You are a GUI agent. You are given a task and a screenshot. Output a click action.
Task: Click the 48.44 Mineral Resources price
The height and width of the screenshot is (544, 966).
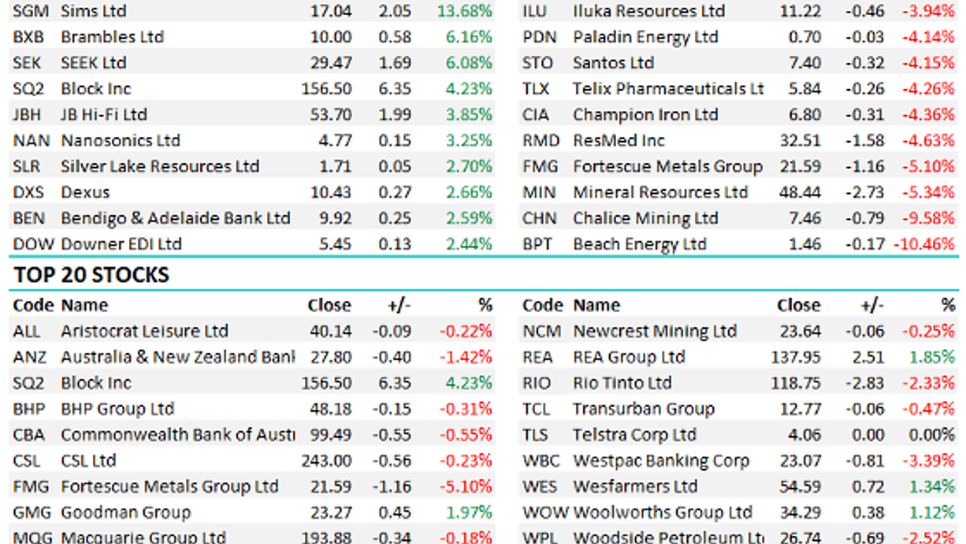799,192
